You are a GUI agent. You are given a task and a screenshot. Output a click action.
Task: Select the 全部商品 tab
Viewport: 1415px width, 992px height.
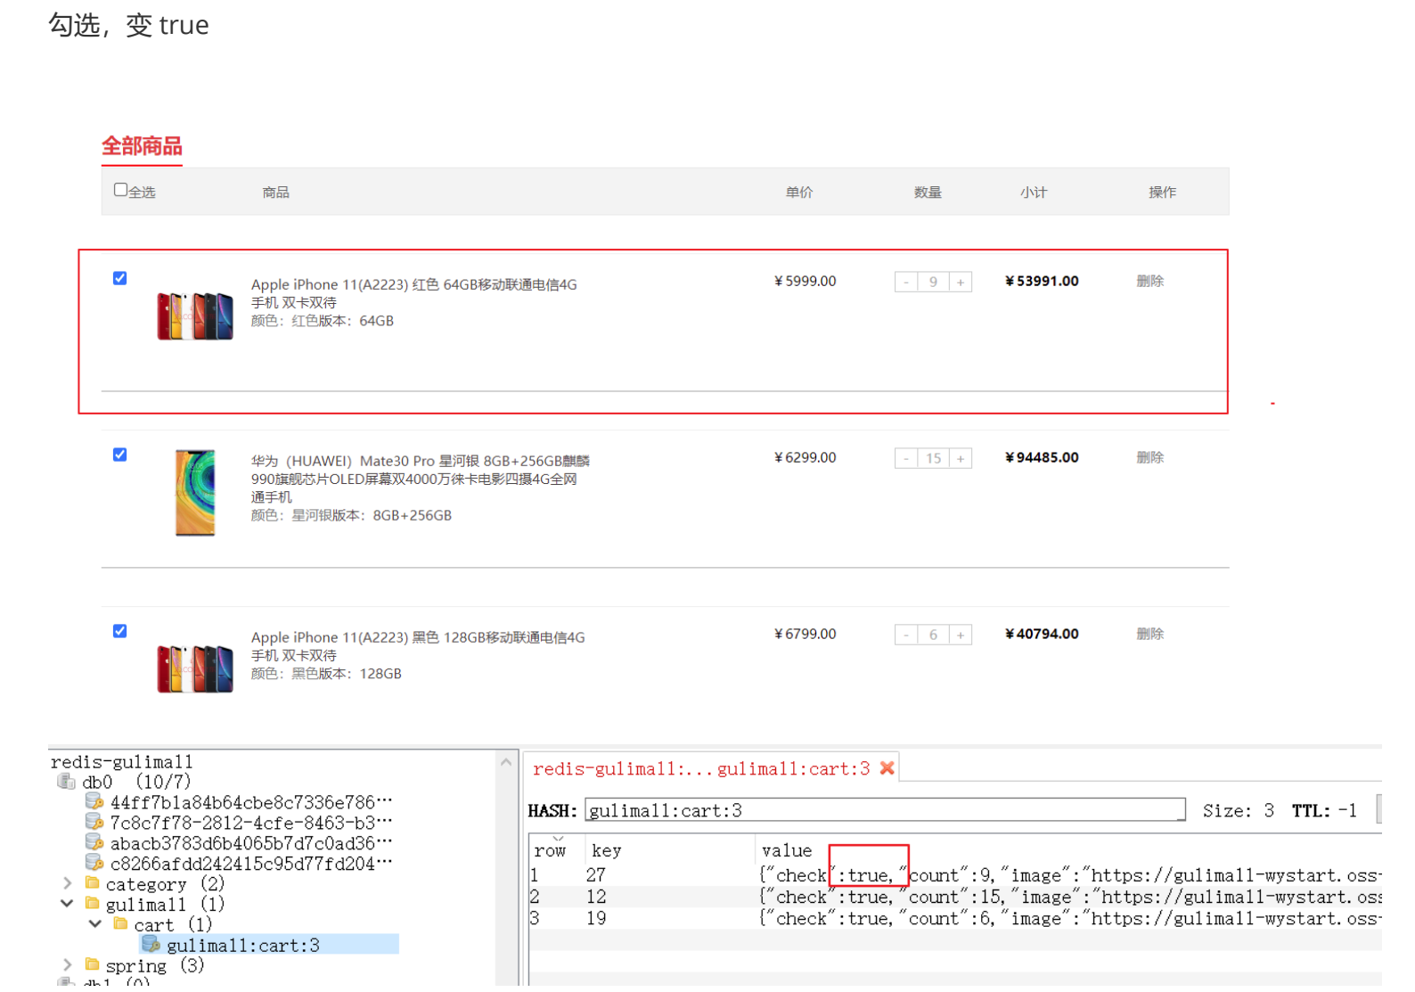point(142,146)
